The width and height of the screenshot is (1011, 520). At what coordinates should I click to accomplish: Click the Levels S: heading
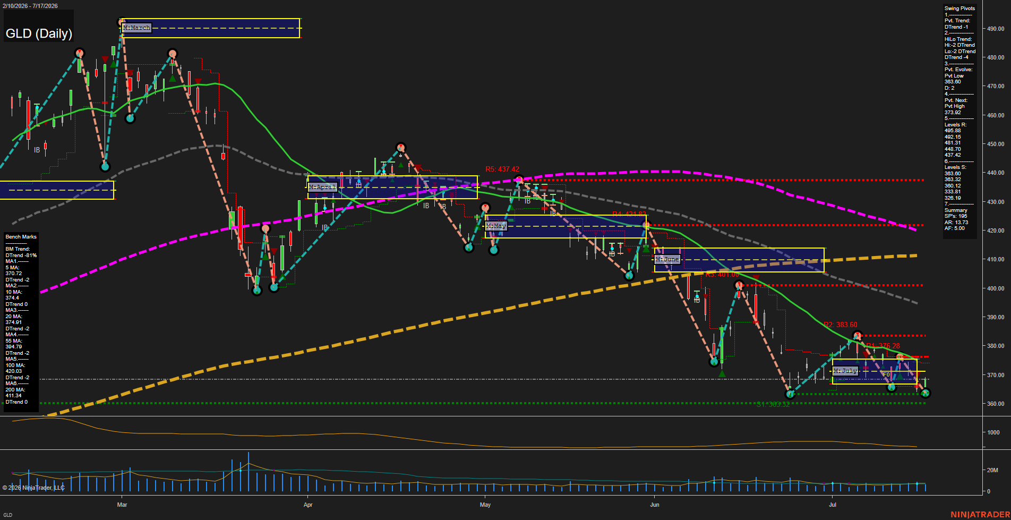(955, 167)
